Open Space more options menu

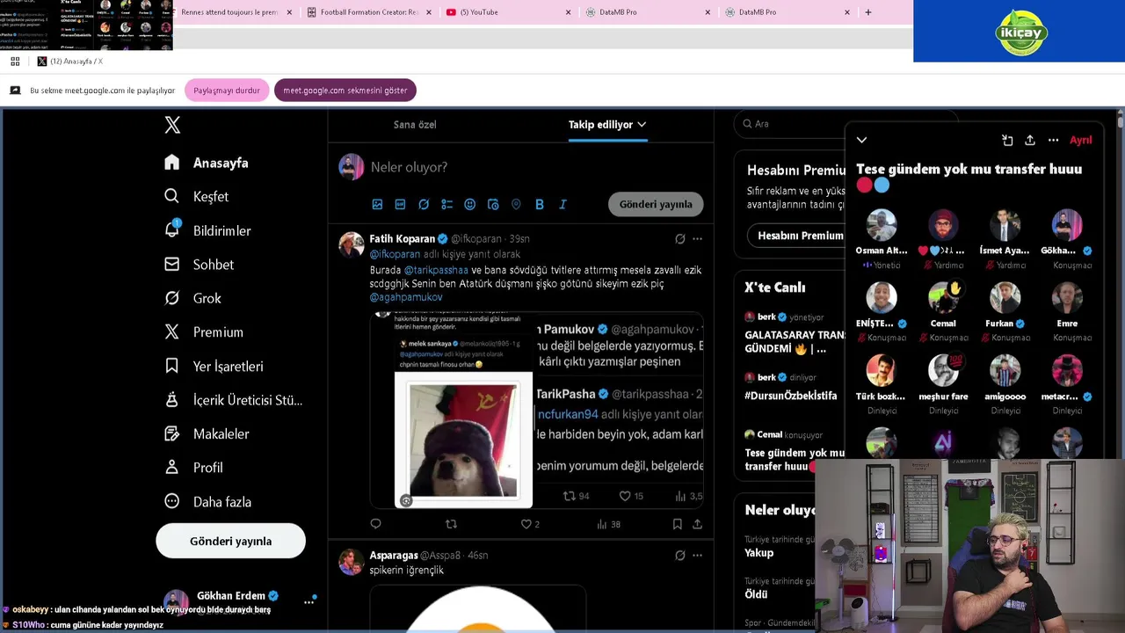click(1053, 140)
